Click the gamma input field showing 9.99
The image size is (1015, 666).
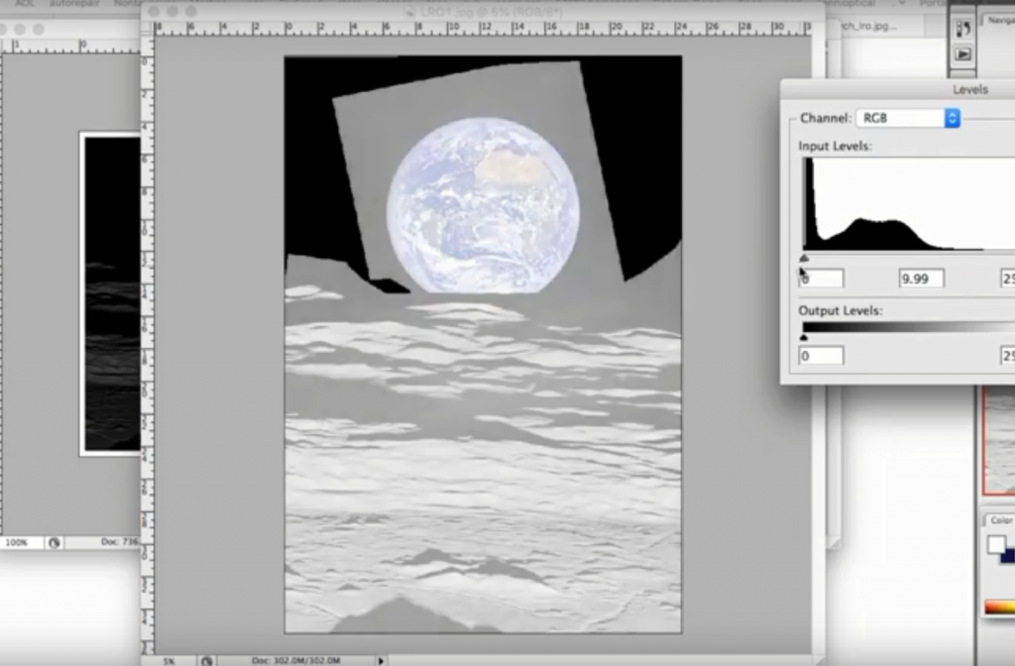(921, 279)
